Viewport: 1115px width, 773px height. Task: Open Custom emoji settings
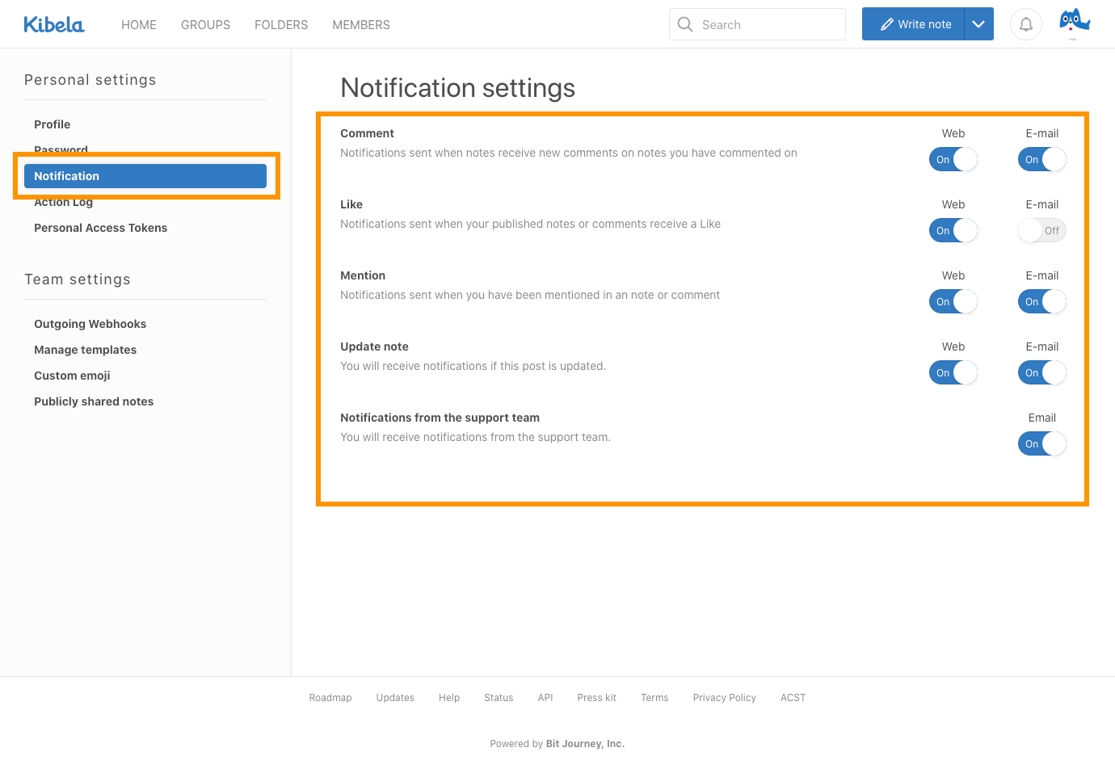point(72,376)
